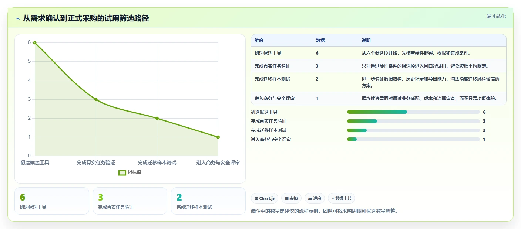
Task: Click the Chart.js tag chip
Action: (265, 198)
